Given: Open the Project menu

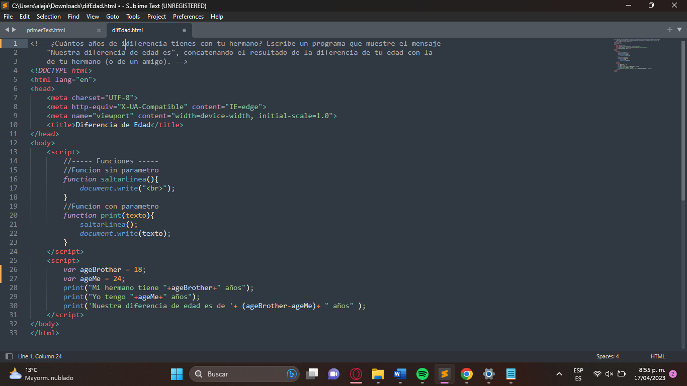Looking at the screenshot, I should [x=156, y=17].
